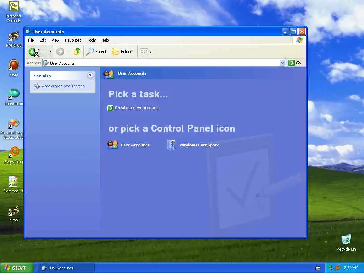
Task: Collapse the See Also panel
Action: pyautogui.click(x=90, y=75)
